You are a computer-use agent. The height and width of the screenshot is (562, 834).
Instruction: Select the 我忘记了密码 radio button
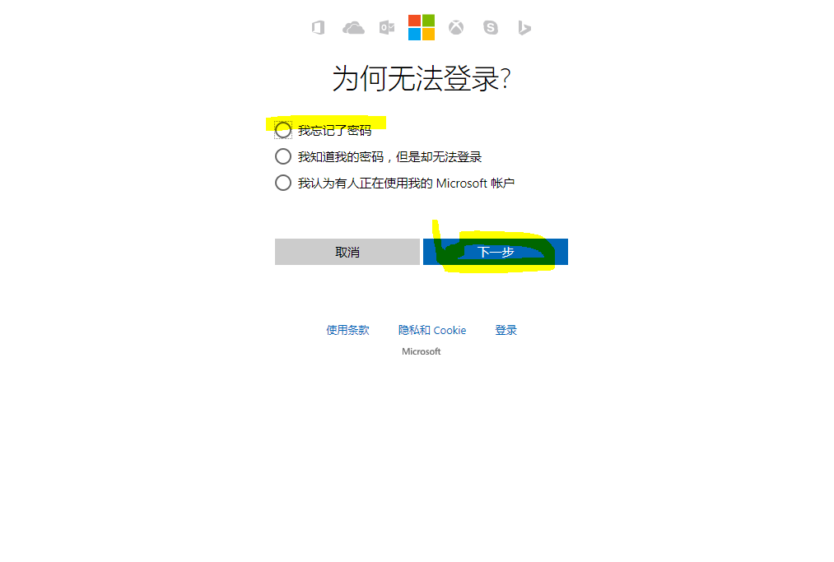(283, 130)
